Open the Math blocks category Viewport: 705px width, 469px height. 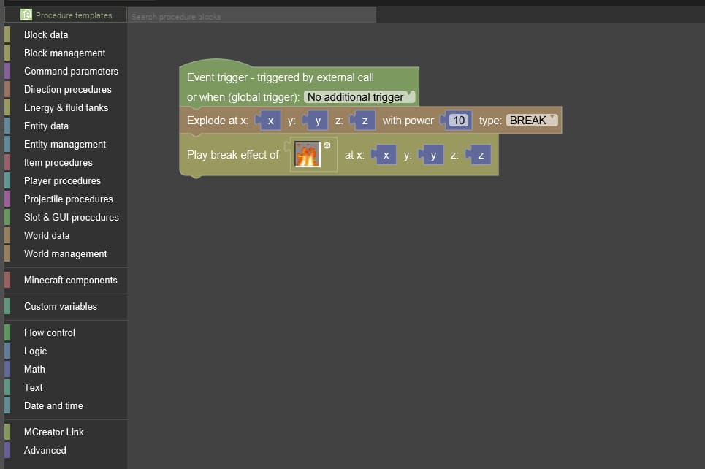click(x=34, y=369)
